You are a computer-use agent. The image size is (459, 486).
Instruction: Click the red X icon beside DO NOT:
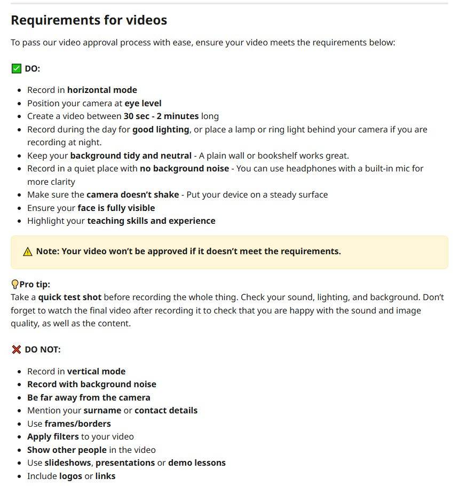(17, 349)
